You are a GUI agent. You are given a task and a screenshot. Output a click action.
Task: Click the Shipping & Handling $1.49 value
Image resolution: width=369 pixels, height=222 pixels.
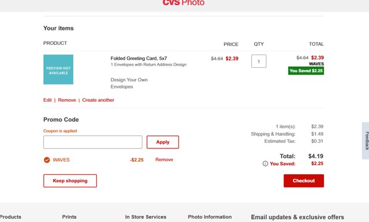pyautogui.click(x=317, y=134)
